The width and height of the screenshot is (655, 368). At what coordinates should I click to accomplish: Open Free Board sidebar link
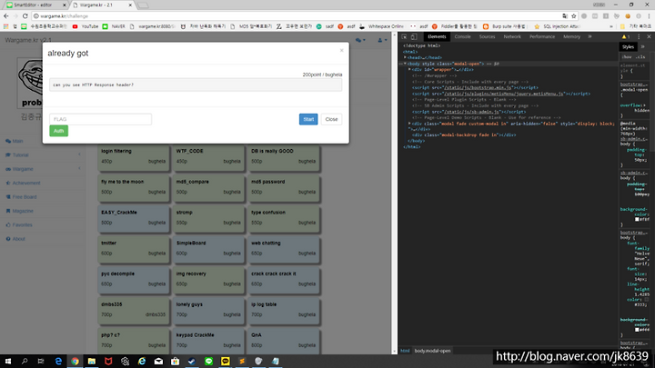pyautogui.click(x=21, y=197)
